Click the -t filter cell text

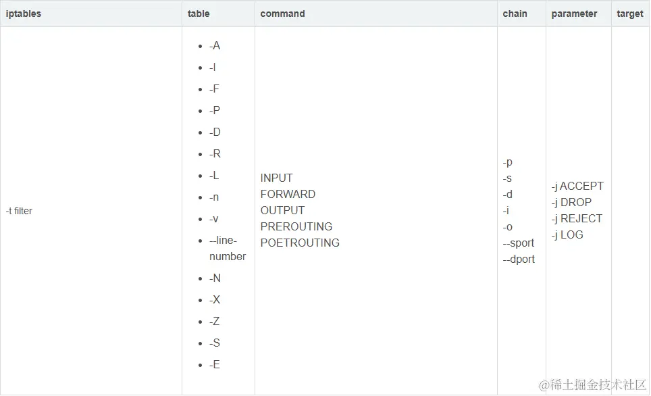20,211
